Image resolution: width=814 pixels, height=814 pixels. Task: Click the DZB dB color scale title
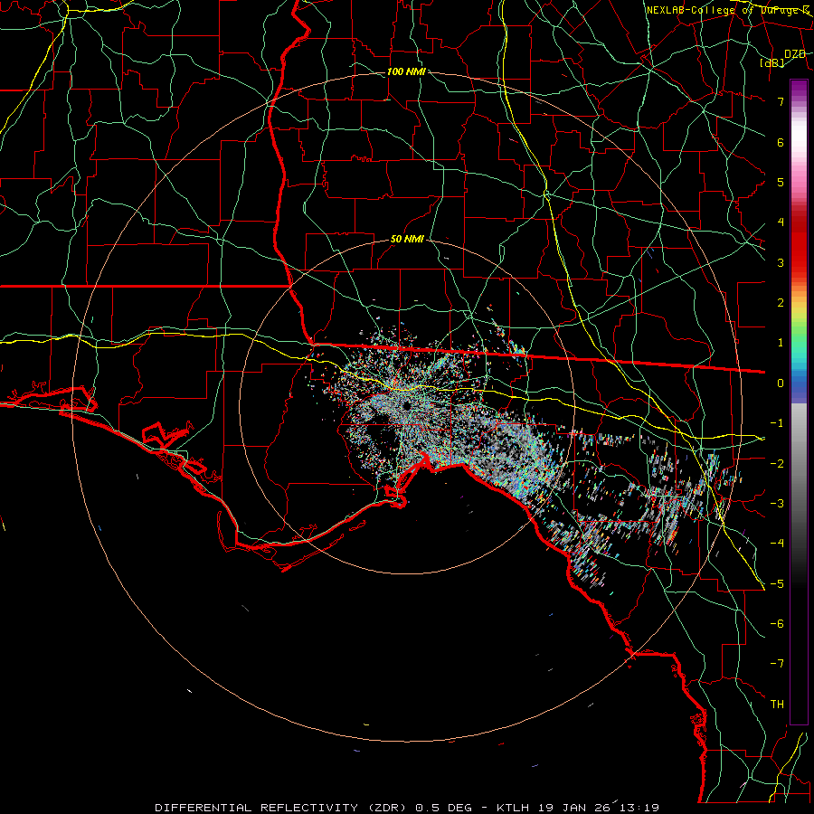tap(784, 58)
